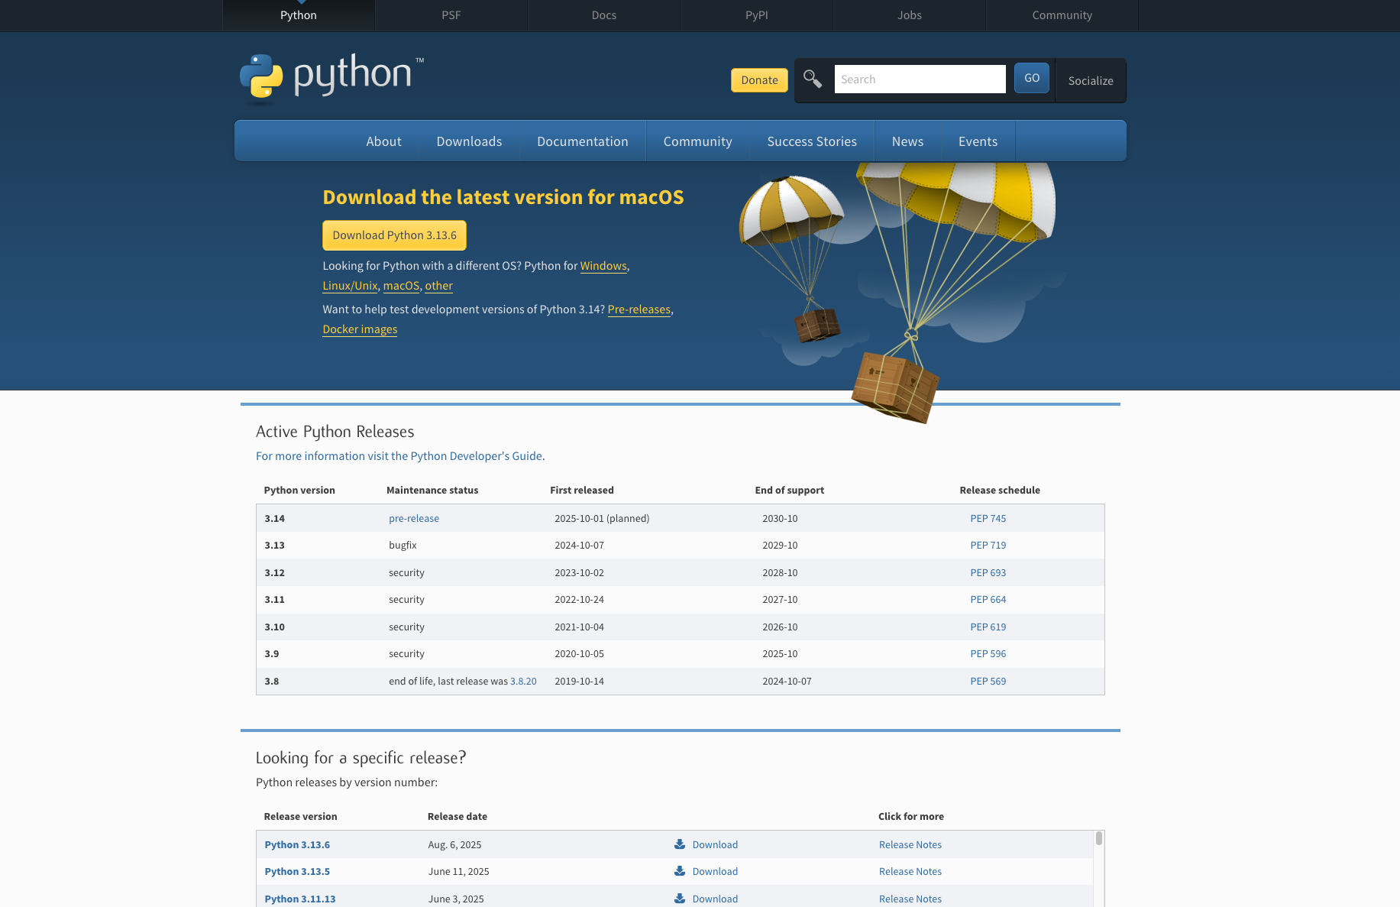Click the download icon for Python 3.13.6
The image size is (1400, 907).
pos(679,844)
